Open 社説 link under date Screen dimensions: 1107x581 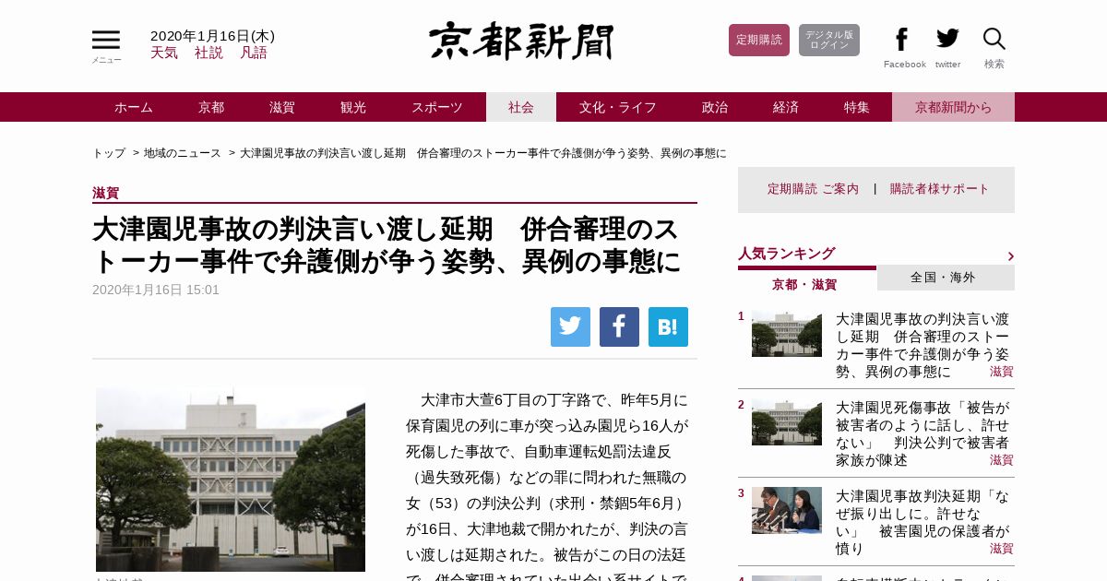(x=208, y=53)
